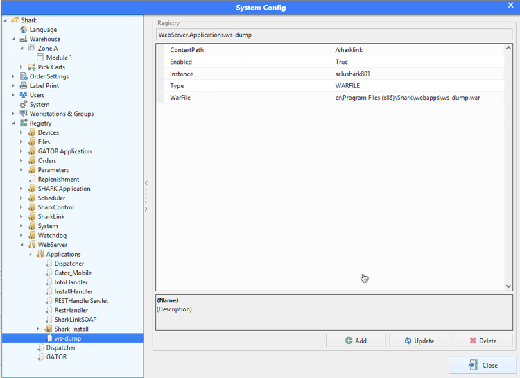Click the GATOR document icon at bottom

(40, 356)
